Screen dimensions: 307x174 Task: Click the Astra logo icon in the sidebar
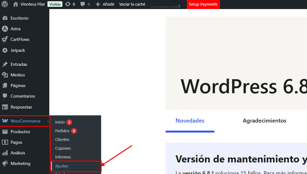click(5, 29)
